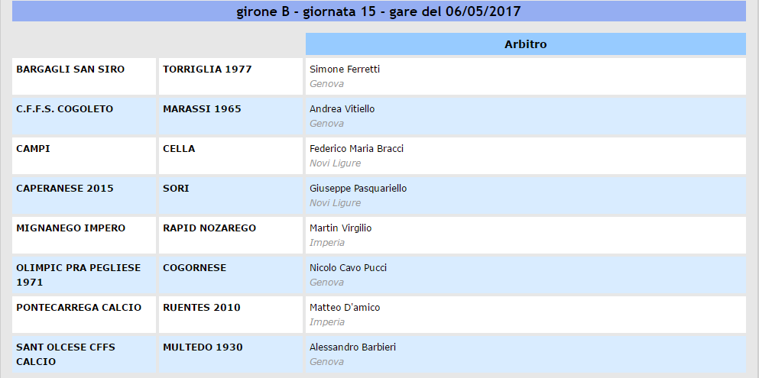Select referee Martin Virgilio
Image resolution: width=759 pixels, height=378 pixels.
pos(341,228)
